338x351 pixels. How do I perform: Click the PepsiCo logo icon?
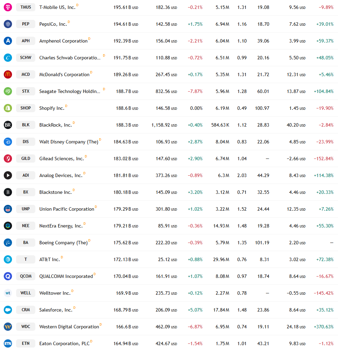pyautogui.click(x=8, y=24)
